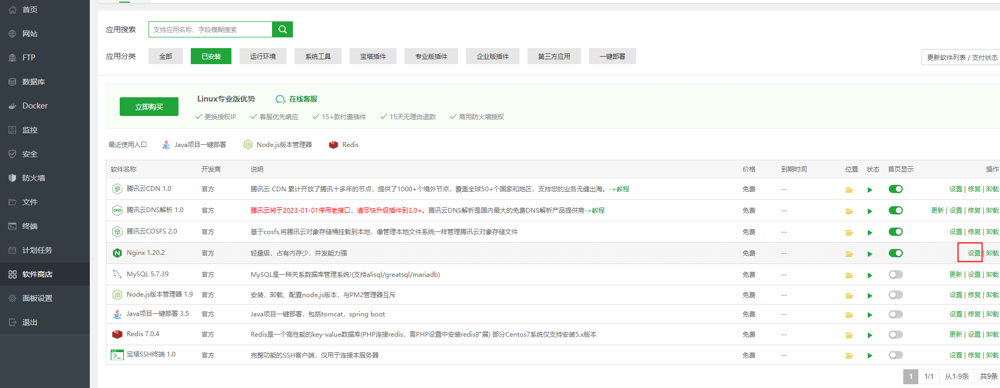Select the 运行环境 category tab
Screen dimensions: 1000x388
[x=263, y=56]
